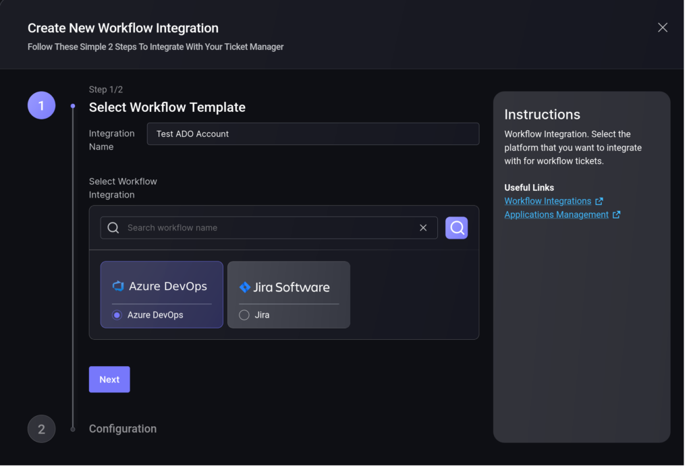Image resolution: width=691 pixels, height=470 pixels.
Task: Open external link icon beside Workflow Integrations
Action: (x=599, y=202)
